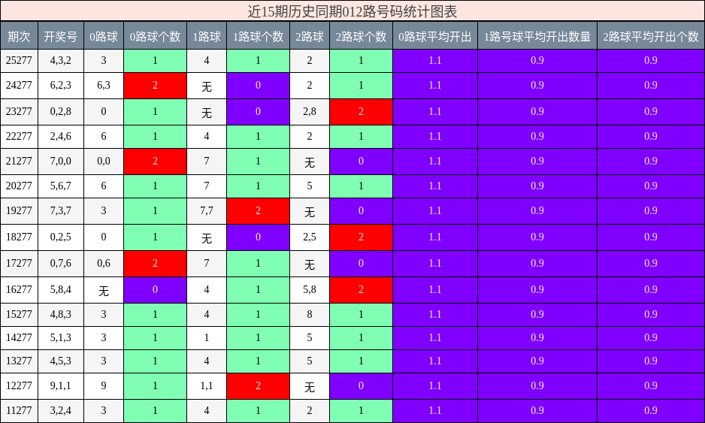Click draw result 0,7,6
The width and height of the screenshot is (705, 423).
[61, 264]
